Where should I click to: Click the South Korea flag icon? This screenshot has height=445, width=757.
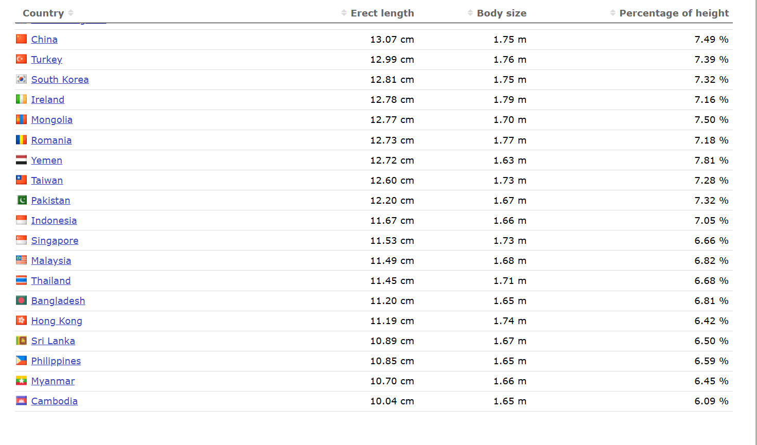(x=21, y=79)
